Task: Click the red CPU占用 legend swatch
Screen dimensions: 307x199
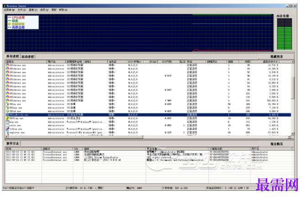Action: pyautogui.click(x=10, y=17)
